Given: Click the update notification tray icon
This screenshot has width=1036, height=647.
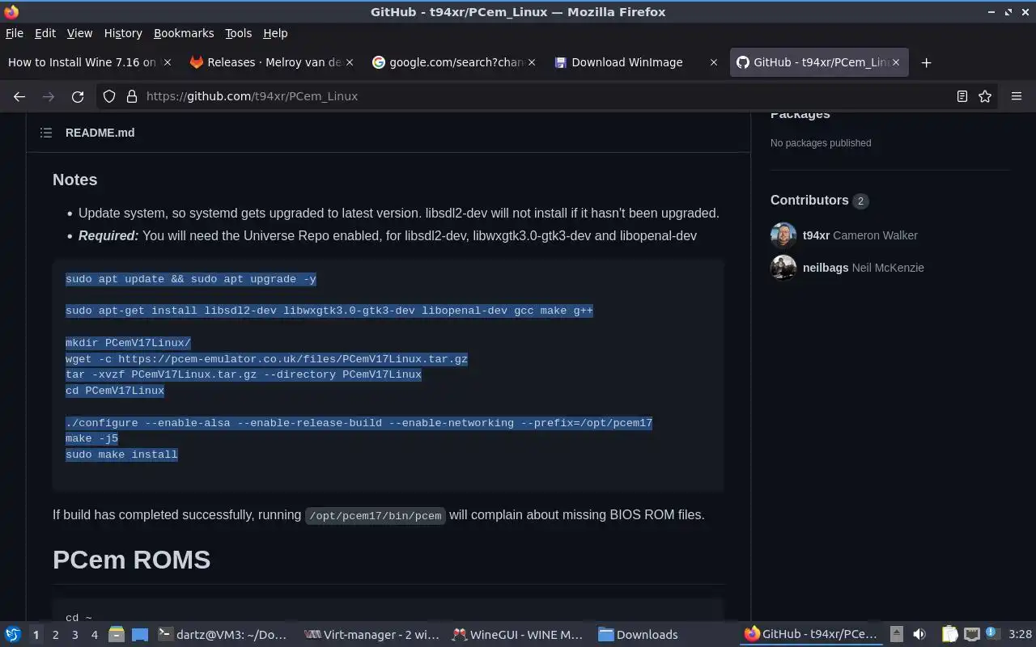Looking at the screenshot, I should (x=991, y=635).
